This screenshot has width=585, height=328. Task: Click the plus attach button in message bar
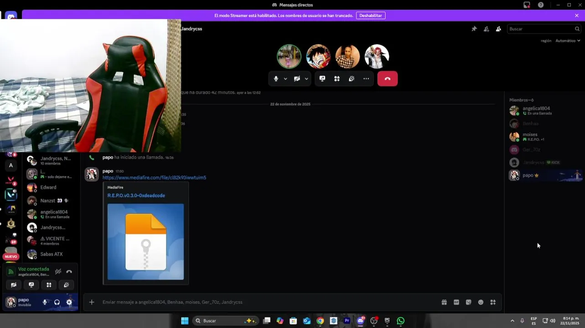pyautogui.click(x=92, y=302)
